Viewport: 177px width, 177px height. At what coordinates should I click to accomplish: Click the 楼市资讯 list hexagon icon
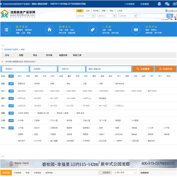coord(6,29)
